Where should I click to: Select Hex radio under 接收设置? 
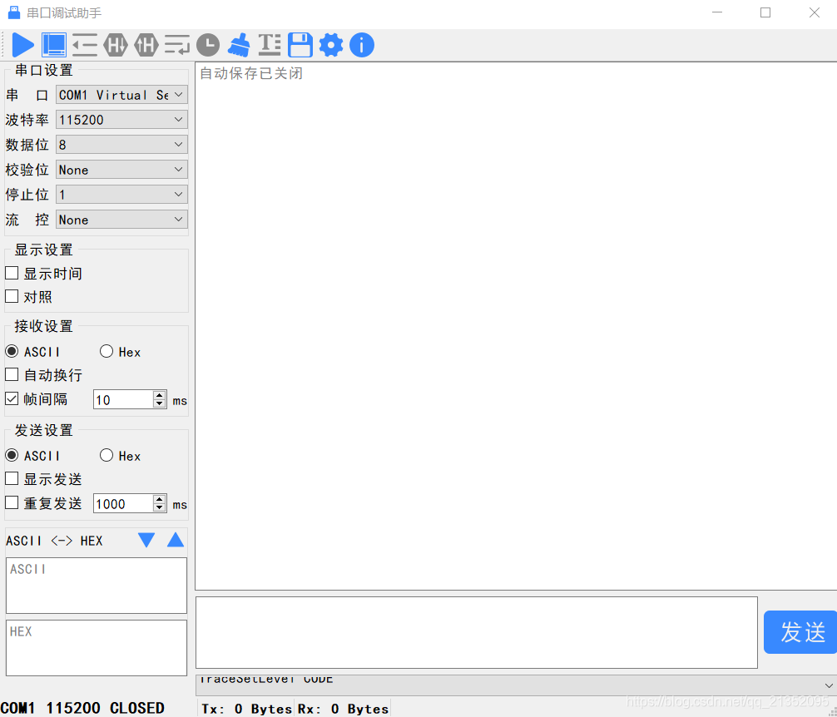(106, 351)
